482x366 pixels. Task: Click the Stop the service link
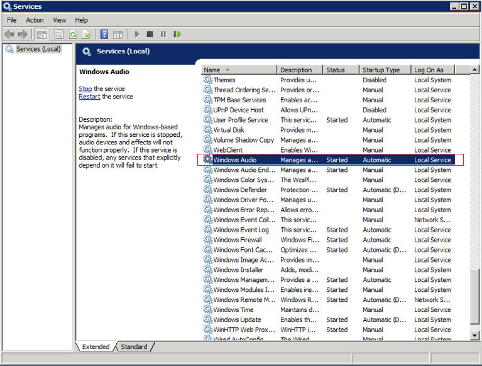tap(85, 89)
